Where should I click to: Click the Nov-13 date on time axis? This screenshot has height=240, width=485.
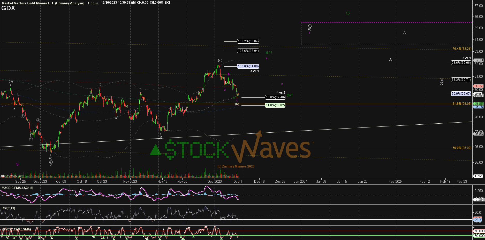pyautogui.click(x=162, y=181)
